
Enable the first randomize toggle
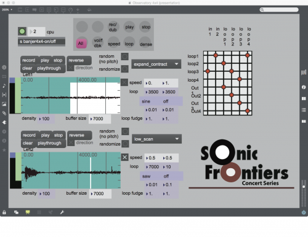(124, 69)
